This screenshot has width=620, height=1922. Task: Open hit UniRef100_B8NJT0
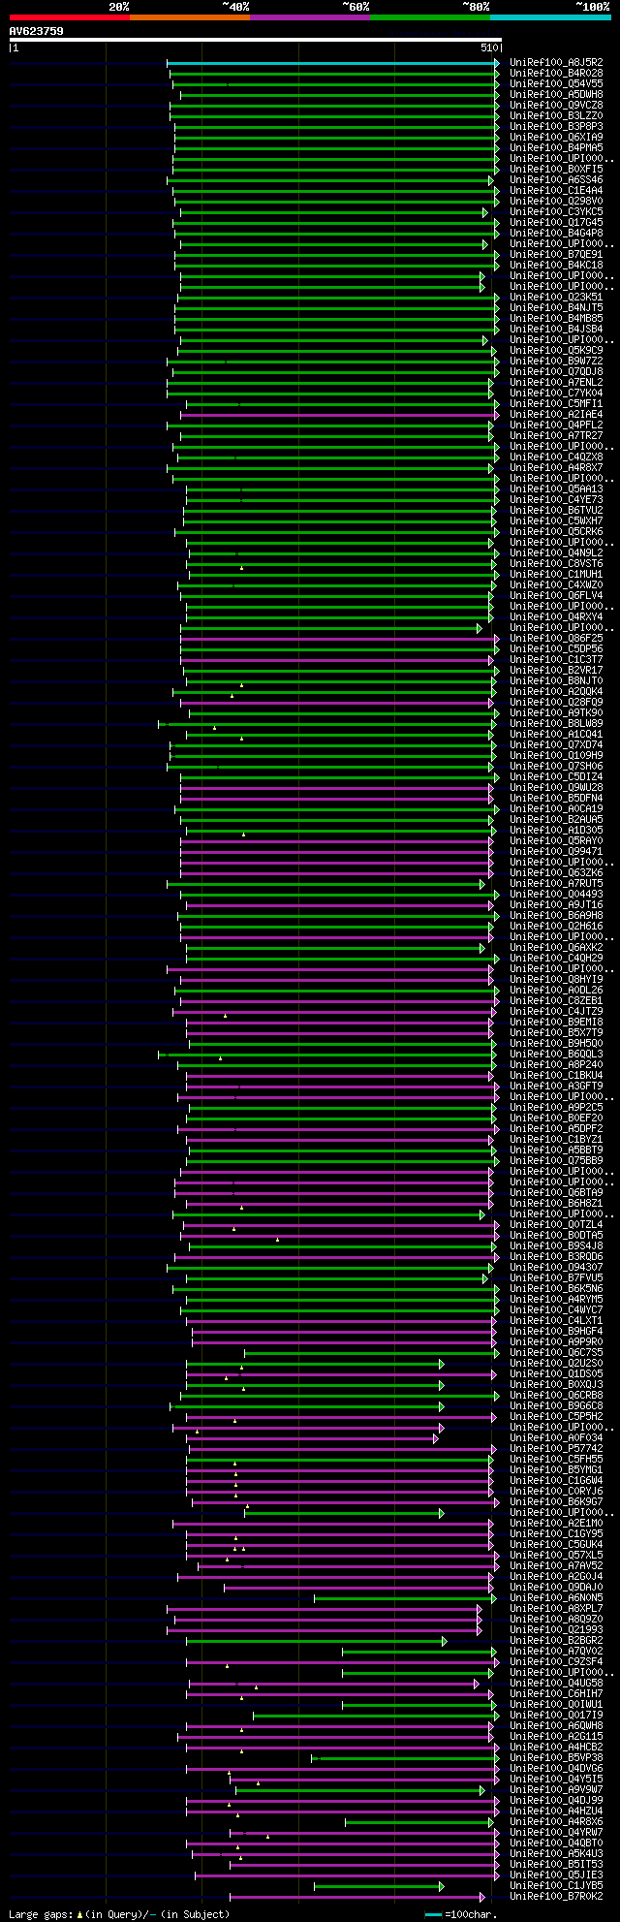pos(557,680)
